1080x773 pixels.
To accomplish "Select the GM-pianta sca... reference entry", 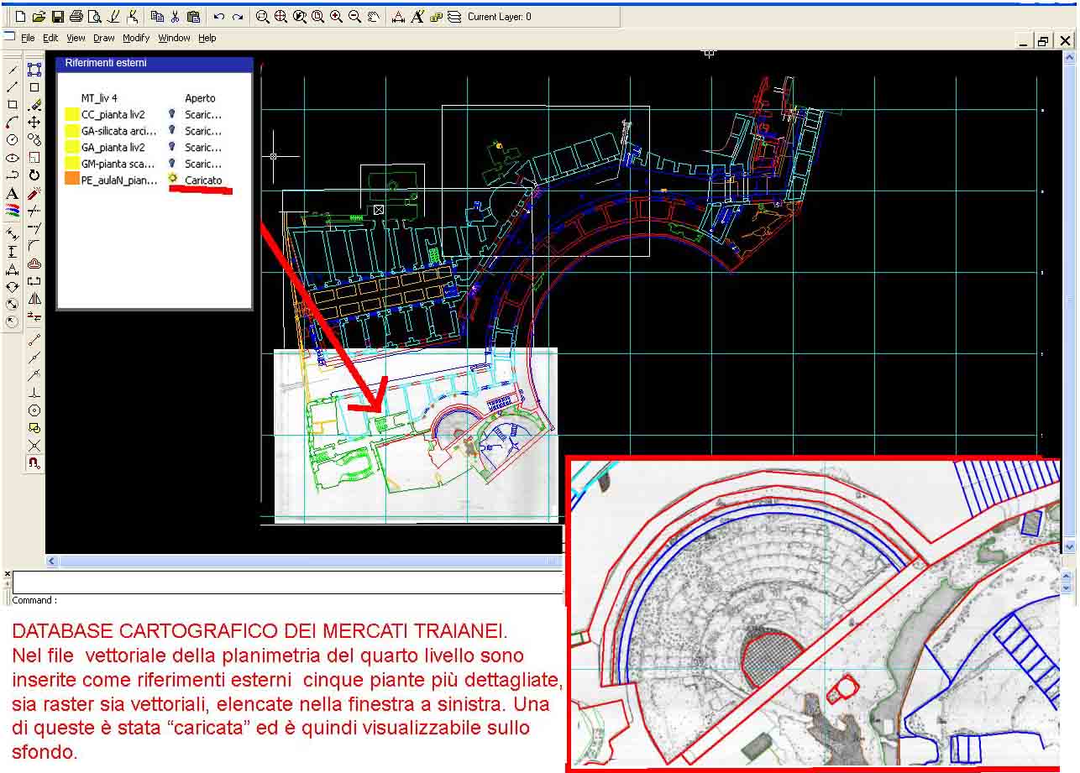I will pos(118,164).
